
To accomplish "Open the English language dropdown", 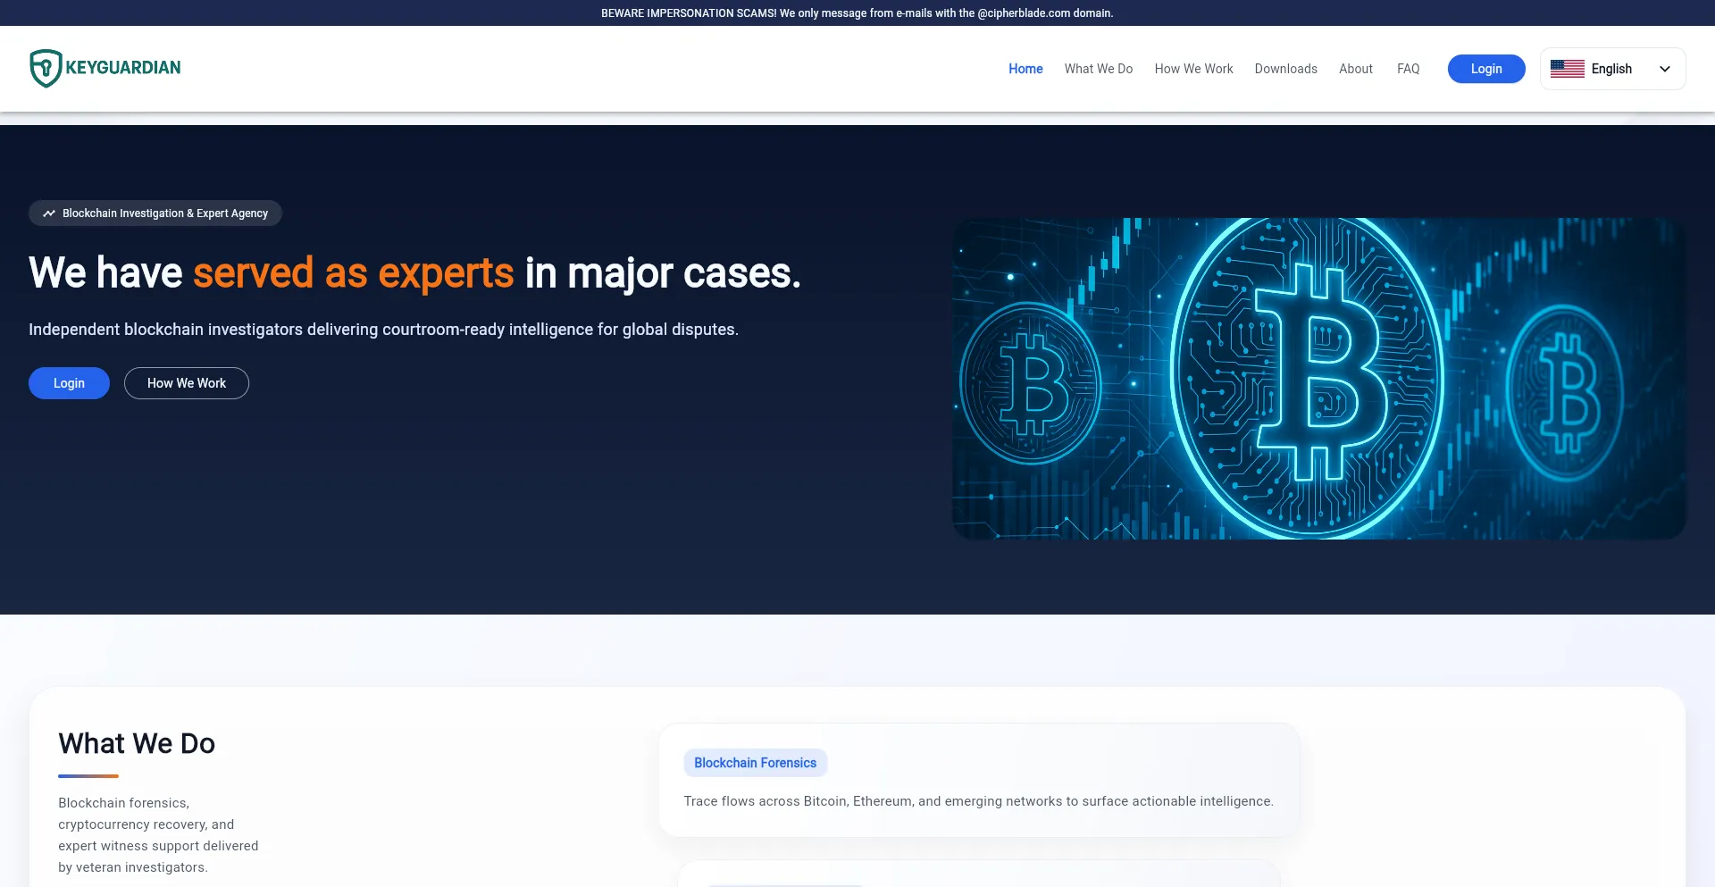I will [1610, 69].
